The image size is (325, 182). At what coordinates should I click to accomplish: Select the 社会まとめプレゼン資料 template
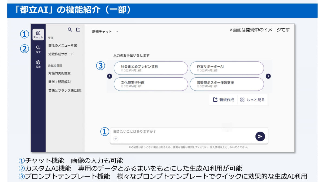pyautogui.click(x=151, y=68)
